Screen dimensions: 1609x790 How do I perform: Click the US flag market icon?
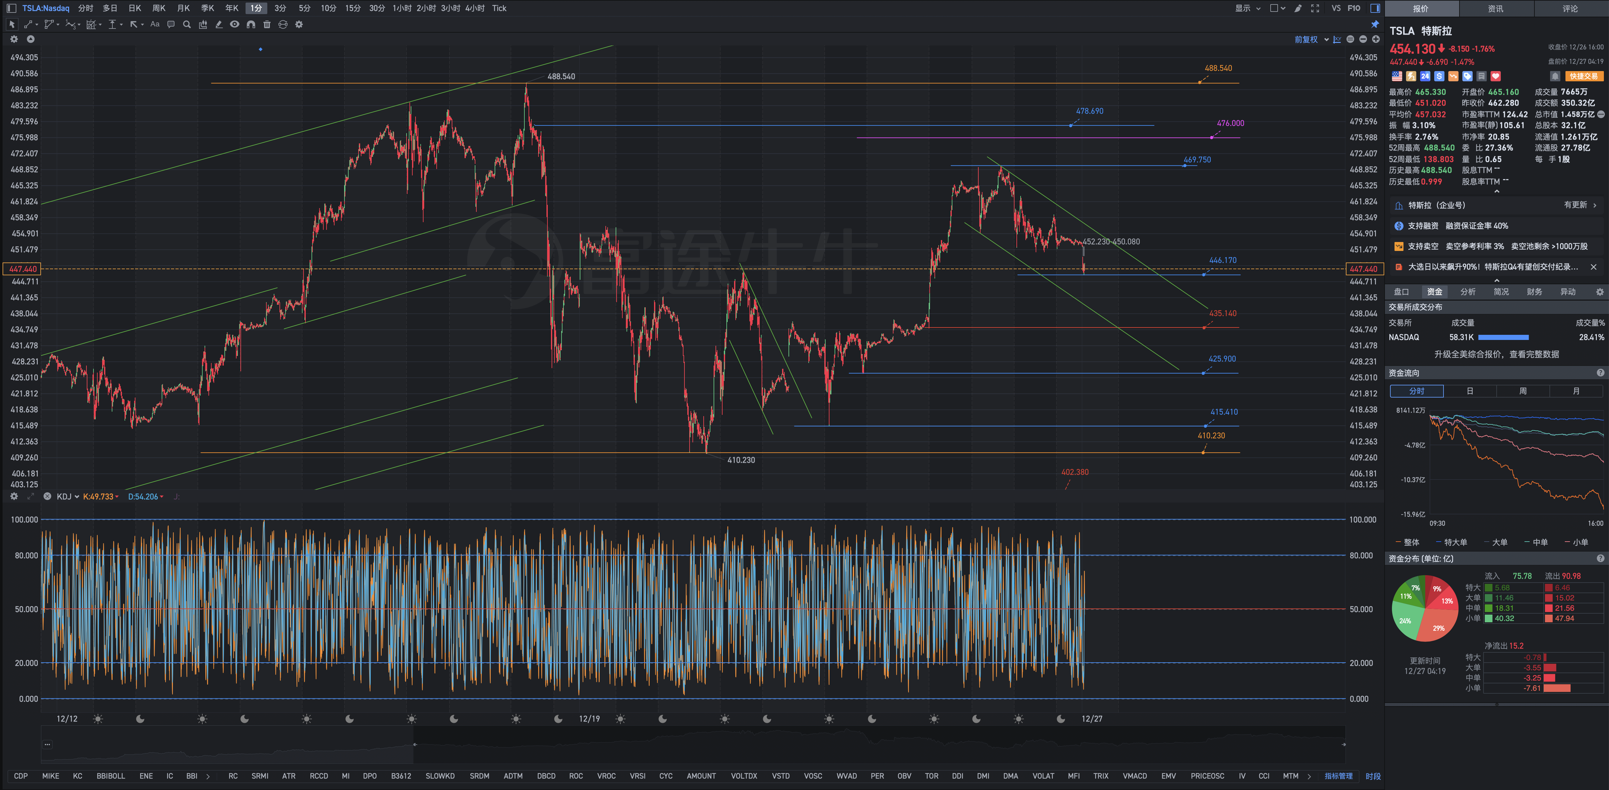point(1397,76)
